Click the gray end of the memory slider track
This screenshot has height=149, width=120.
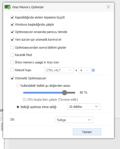[x=71, y=93]
